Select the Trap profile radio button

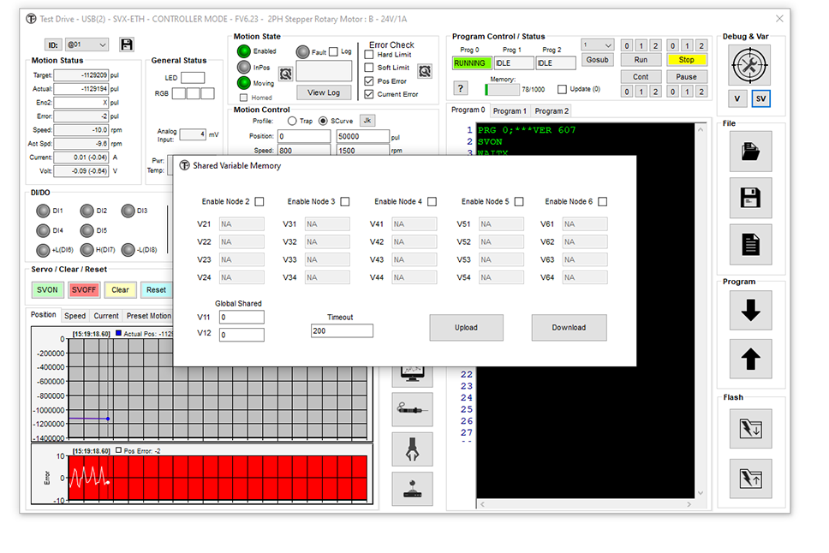292,121
